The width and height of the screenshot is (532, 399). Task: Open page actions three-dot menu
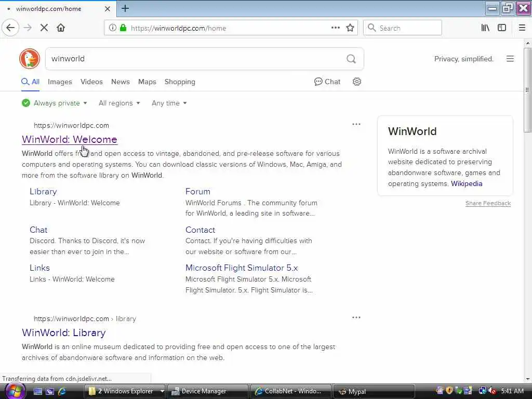pyautogui.click(x=335, y=28)
